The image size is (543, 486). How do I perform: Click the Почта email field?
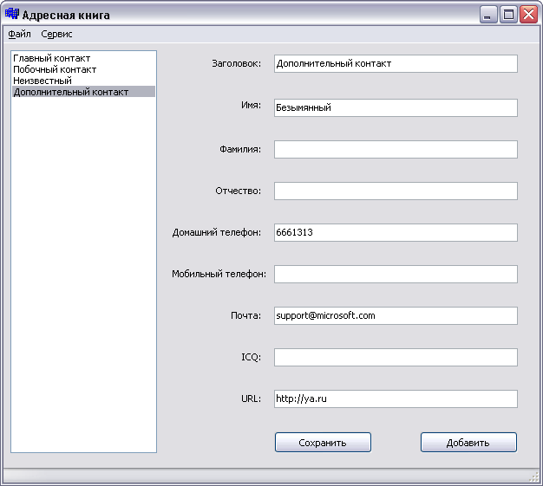tap(395, 316)
